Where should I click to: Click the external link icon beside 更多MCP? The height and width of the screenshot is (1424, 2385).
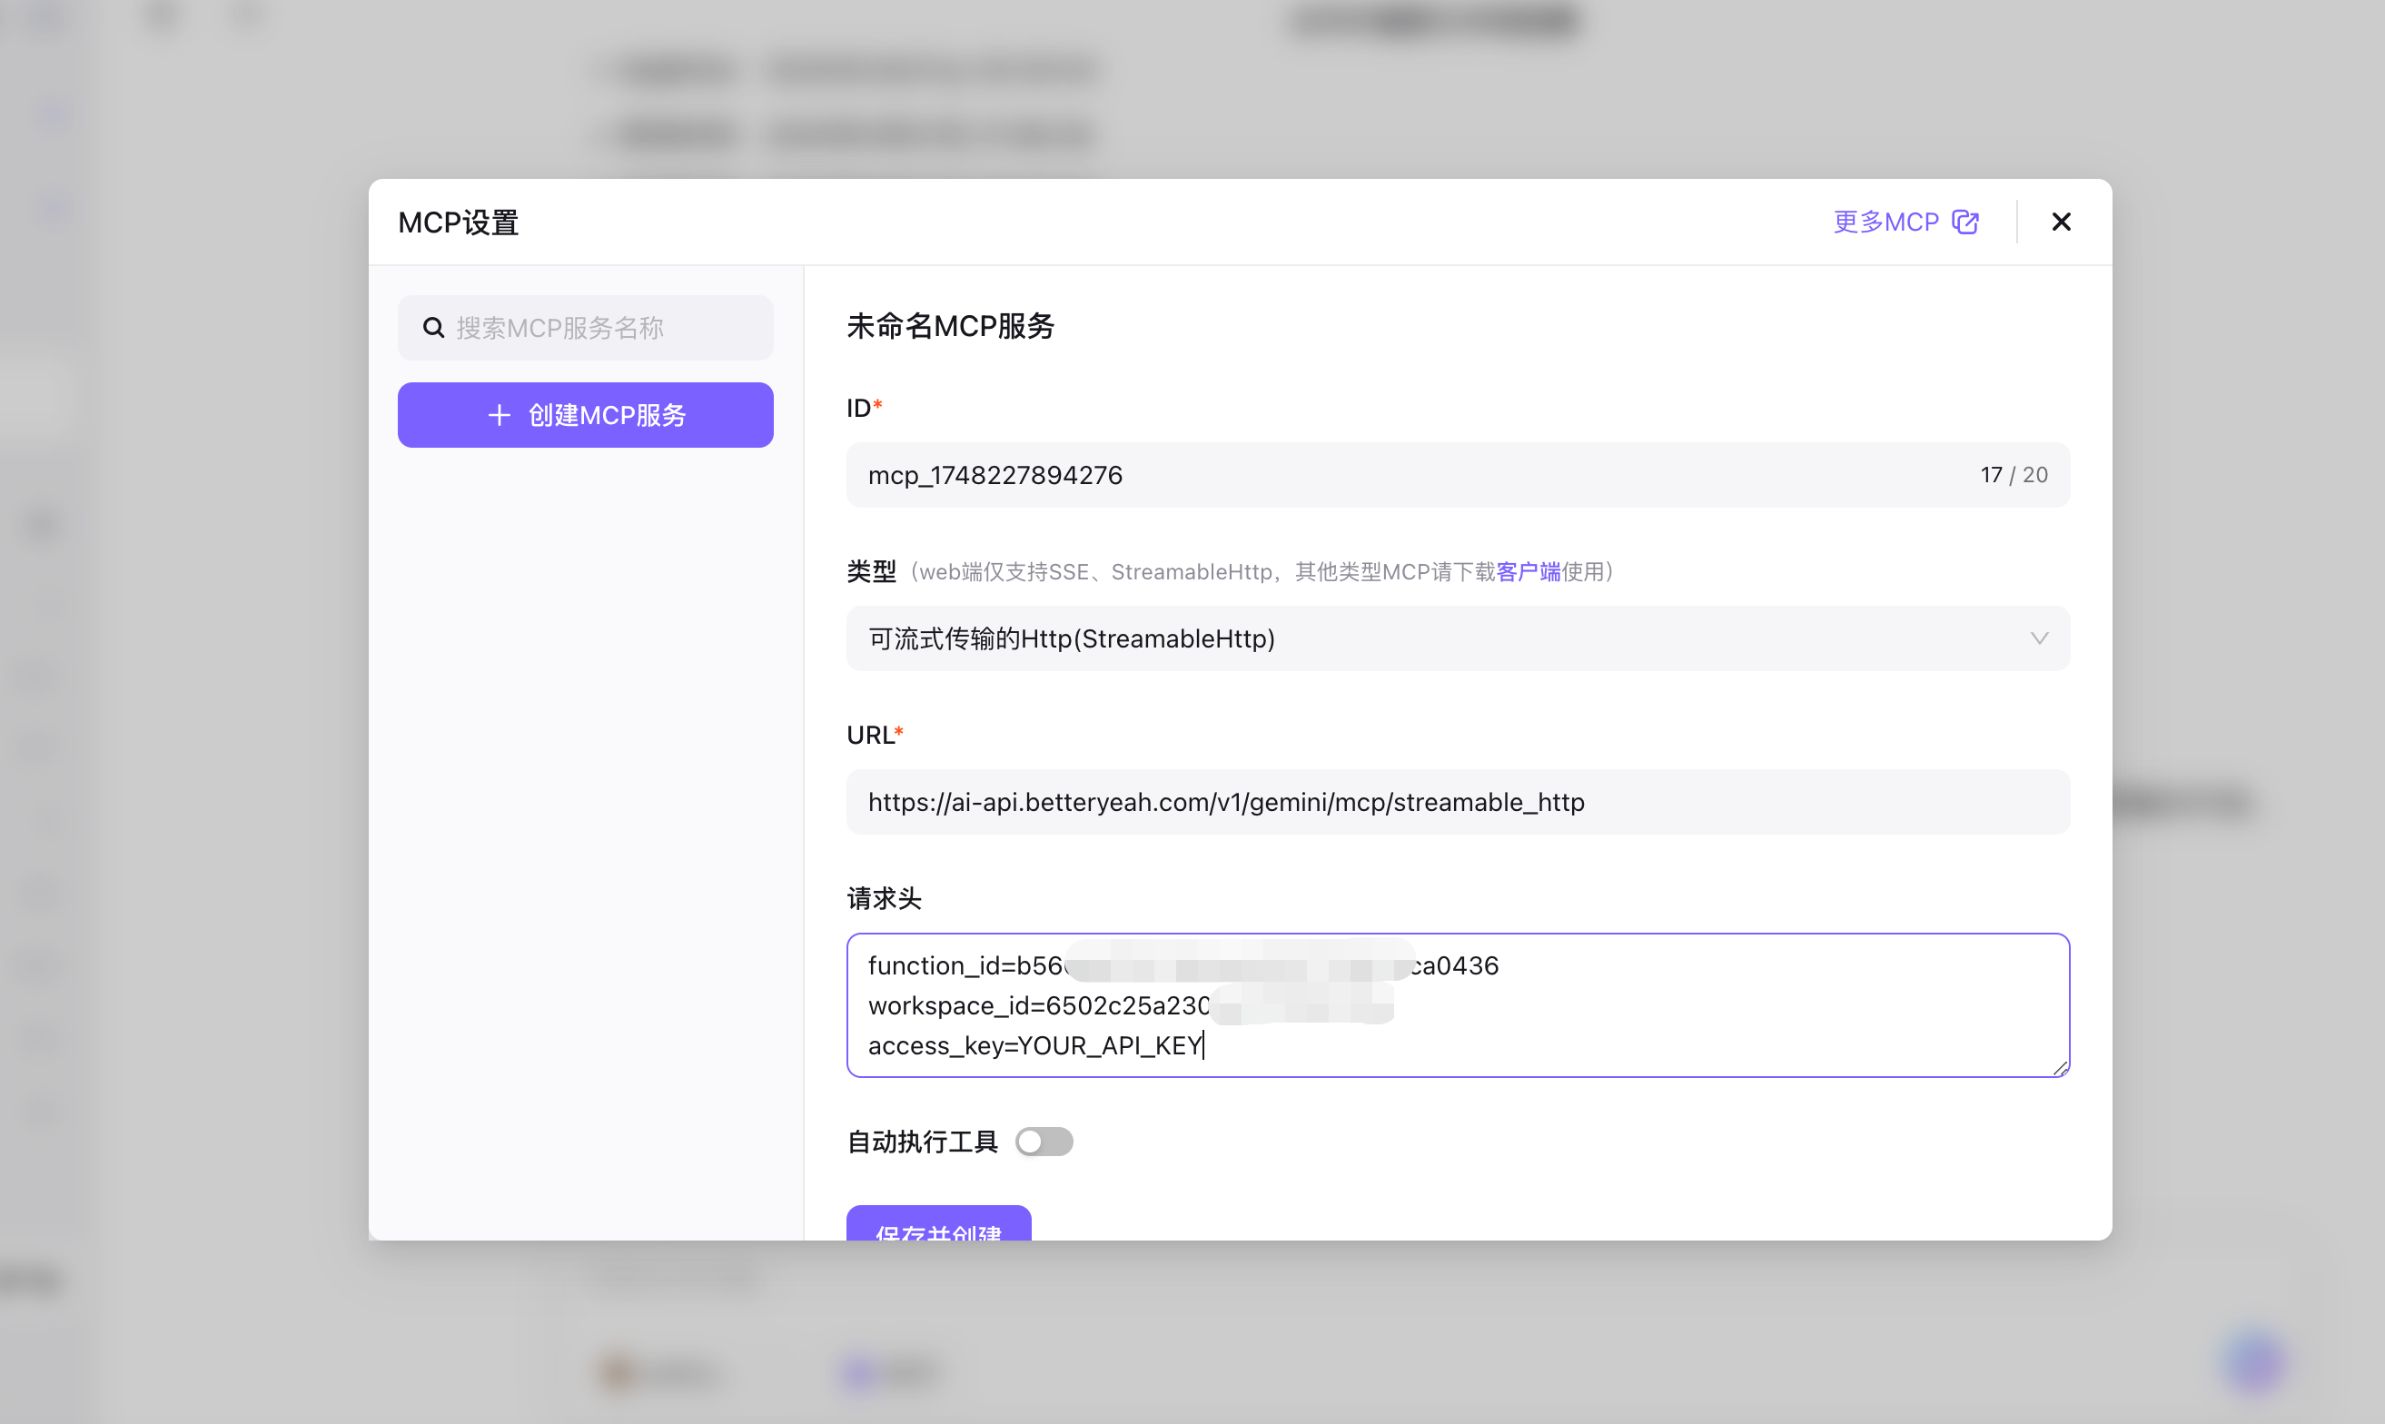pyautogui.click(x=1964, y=222)
